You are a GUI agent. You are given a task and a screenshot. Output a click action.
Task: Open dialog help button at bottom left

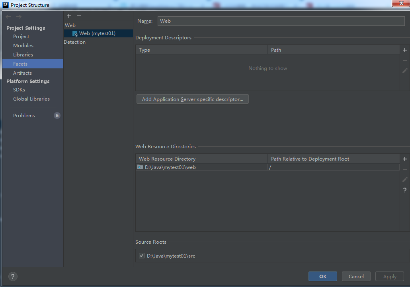tap(13, 276)
